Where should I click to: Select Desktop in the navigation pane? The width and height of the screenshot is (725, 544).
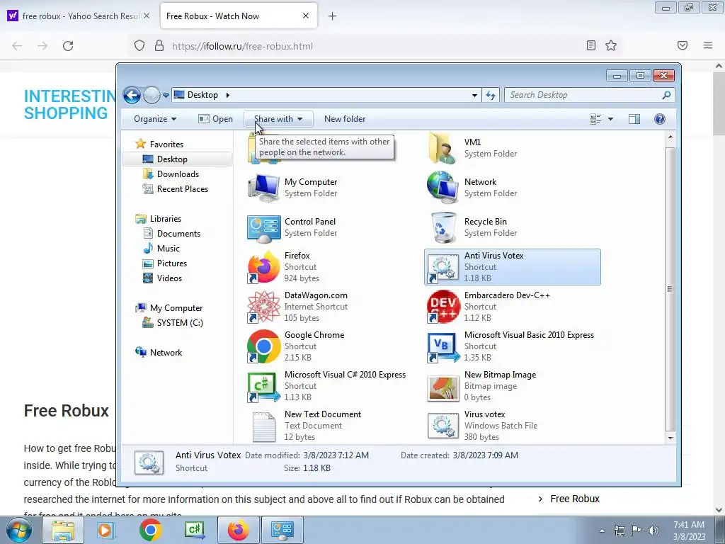[x=172, y=159]
